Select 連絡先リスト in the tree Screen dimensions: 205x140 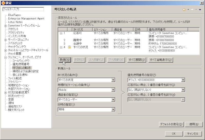[15, 106]
